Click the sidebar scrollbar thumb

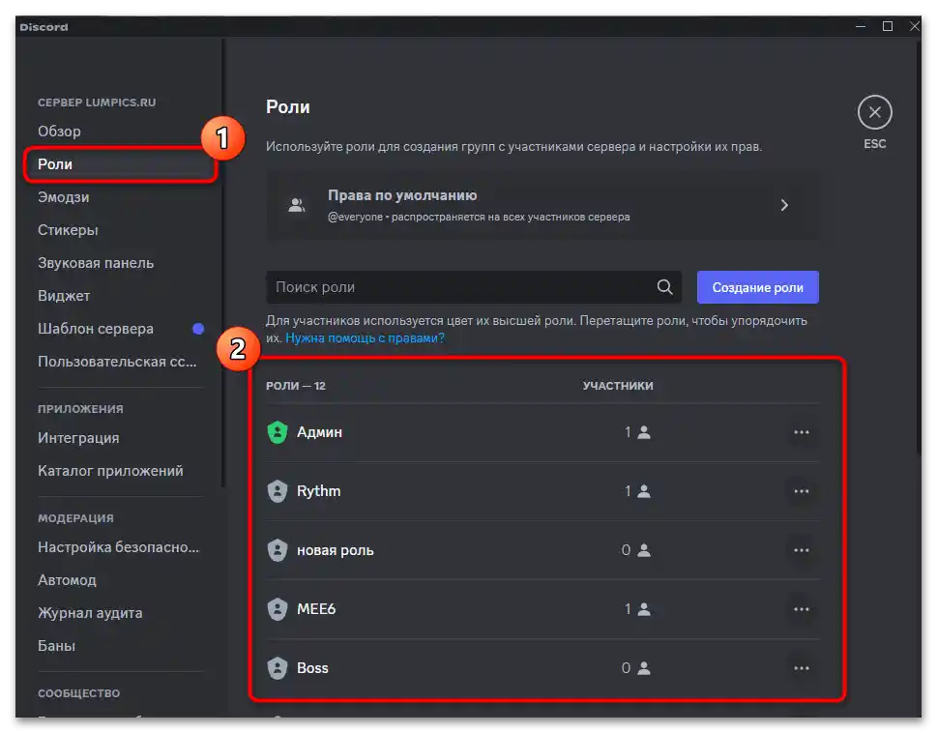click(x=223, y=263)
